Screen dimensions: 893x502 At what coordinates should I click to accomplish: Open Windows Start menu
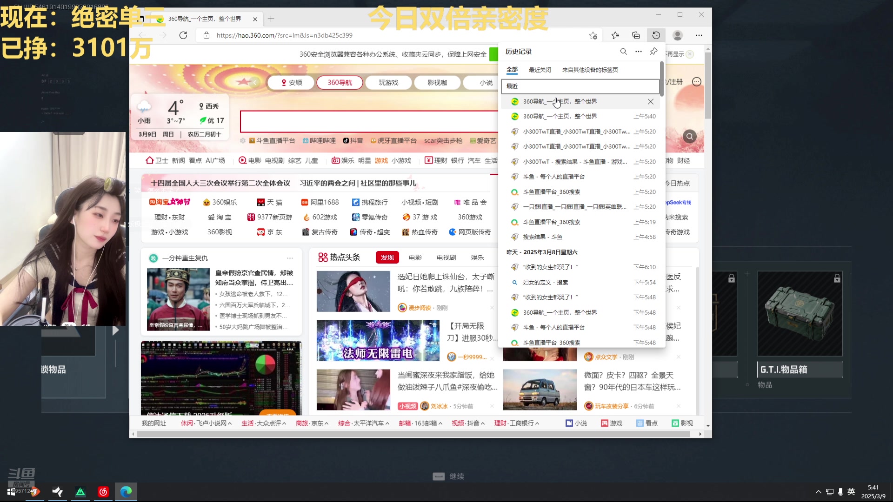pos(11,492)
